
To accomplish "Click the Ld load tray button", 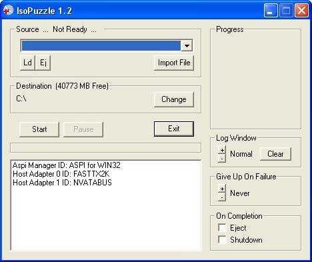I will [x=27, y=63].
